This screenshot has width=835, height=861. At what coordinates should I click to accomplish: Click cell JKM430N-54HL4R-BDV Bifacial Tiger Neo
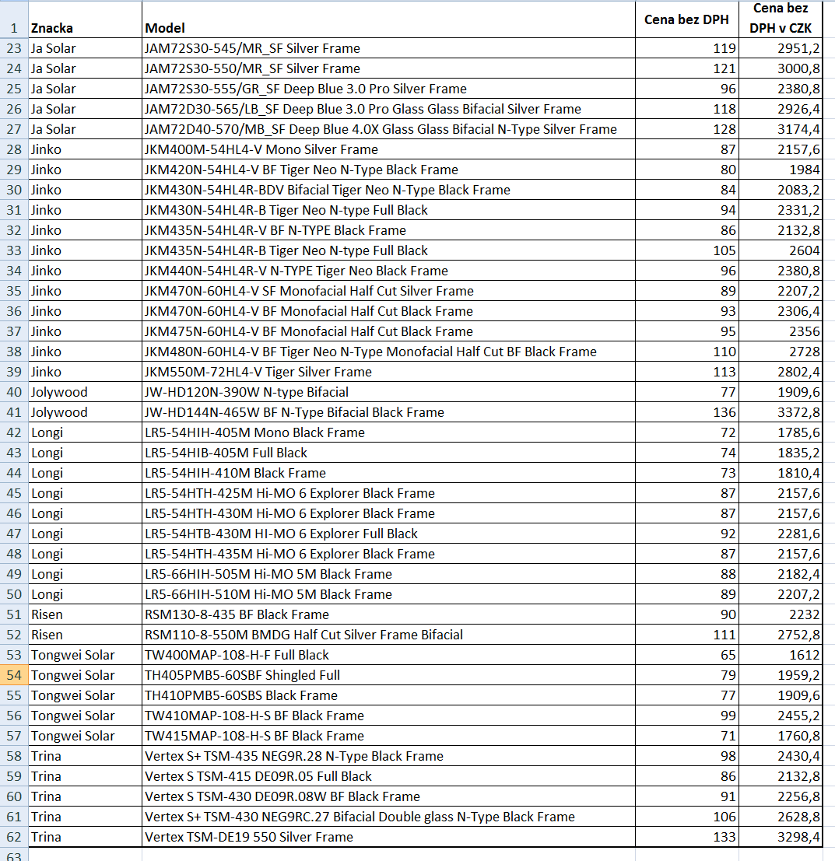[x=388, y=190]
